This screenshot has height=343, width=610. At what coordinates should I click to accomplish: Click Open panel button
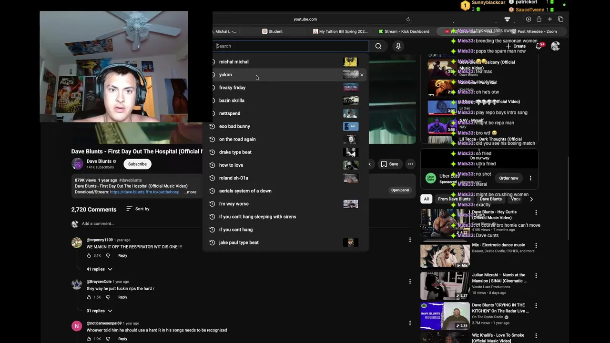(x=400, y=190)
